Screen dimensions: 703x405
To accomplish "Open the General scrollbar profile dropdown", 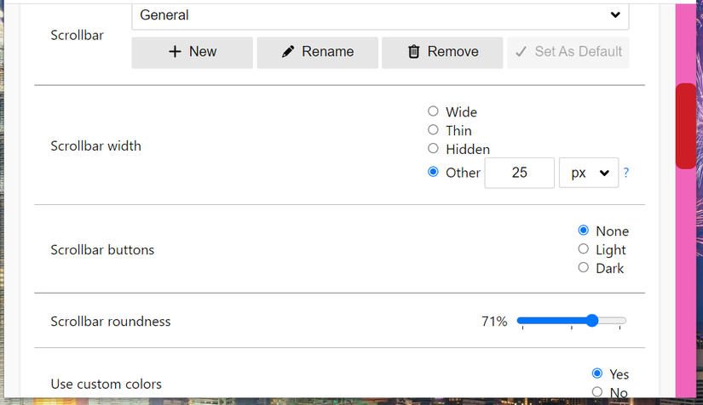I will click(380, 15).
